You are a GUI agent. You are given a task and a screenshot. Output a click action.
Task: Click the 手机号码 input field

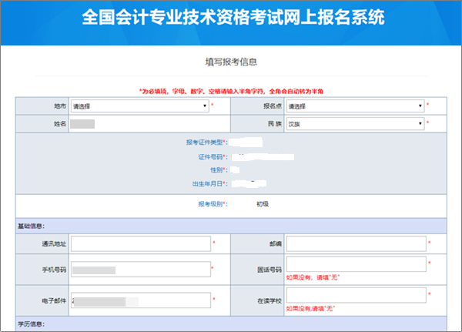[x=141, y=269]
